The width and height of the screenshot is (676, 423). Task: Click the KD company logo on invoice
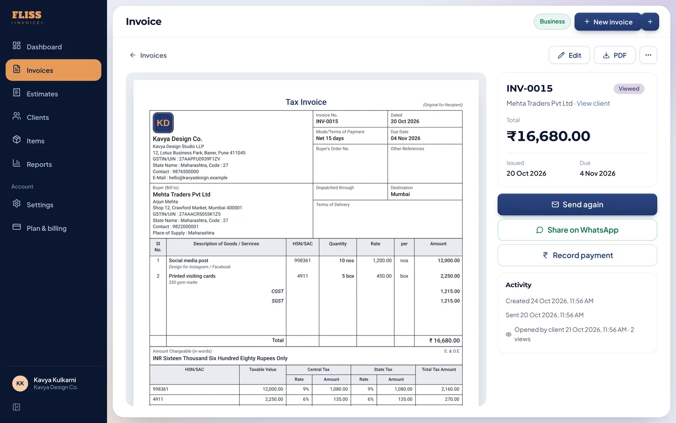click(x=163, y=123)
